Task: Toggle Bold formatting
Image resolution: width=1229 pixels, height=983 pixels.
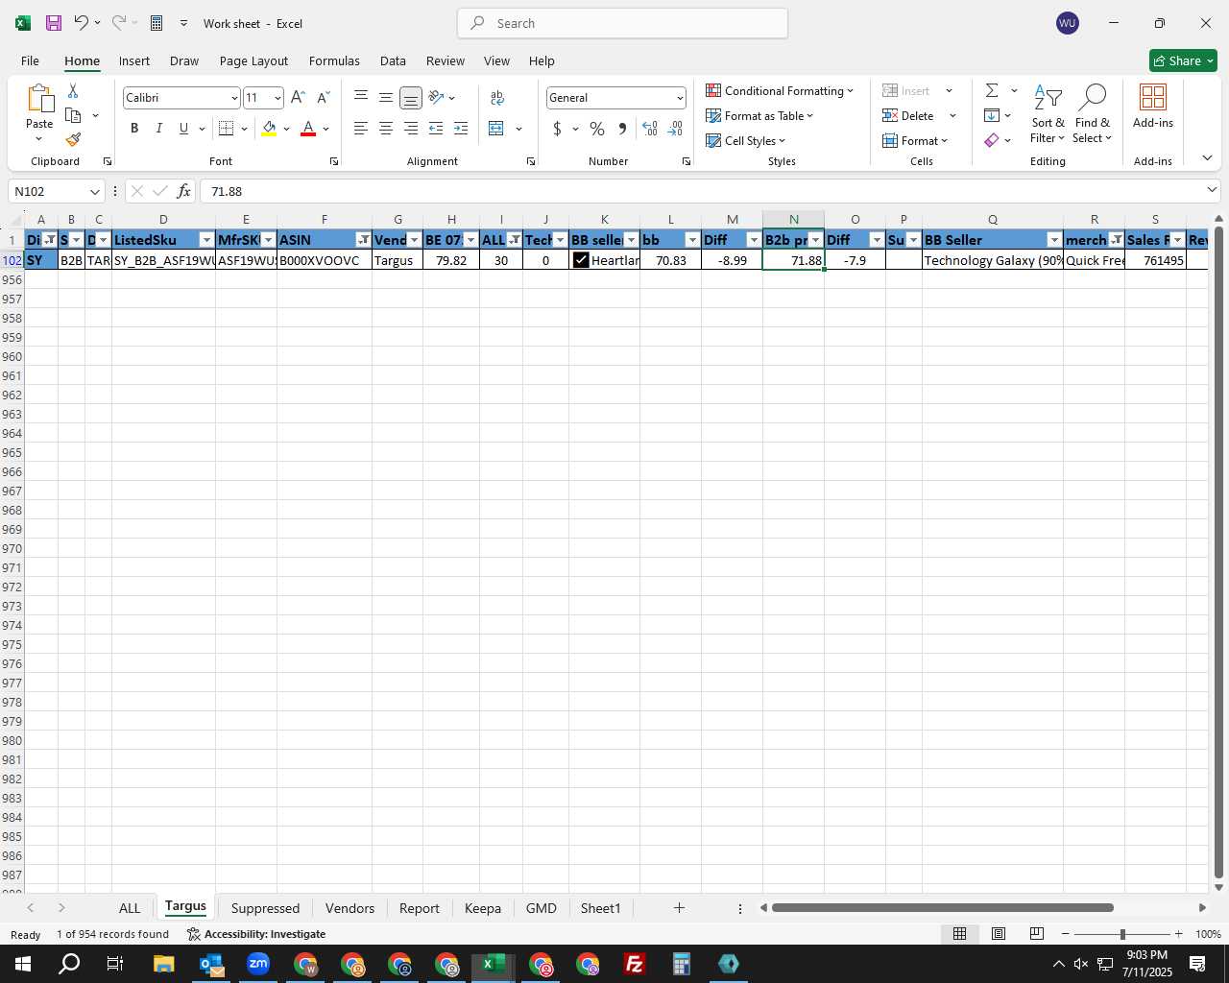Action: 134,128
